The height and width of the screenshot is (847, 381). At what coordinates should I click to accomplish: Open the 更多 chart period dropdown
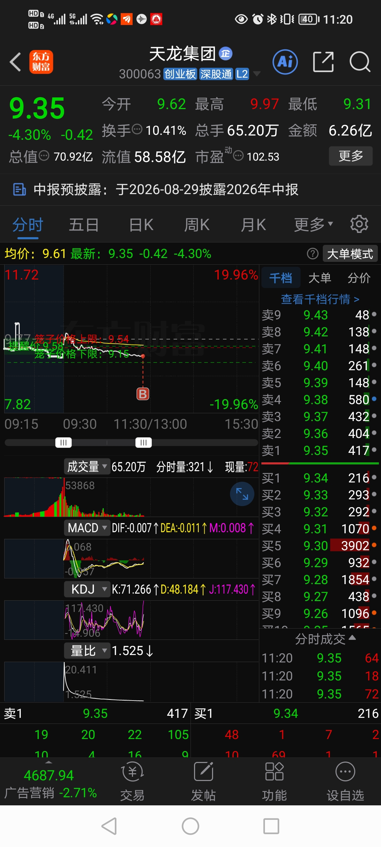point(314,224)
